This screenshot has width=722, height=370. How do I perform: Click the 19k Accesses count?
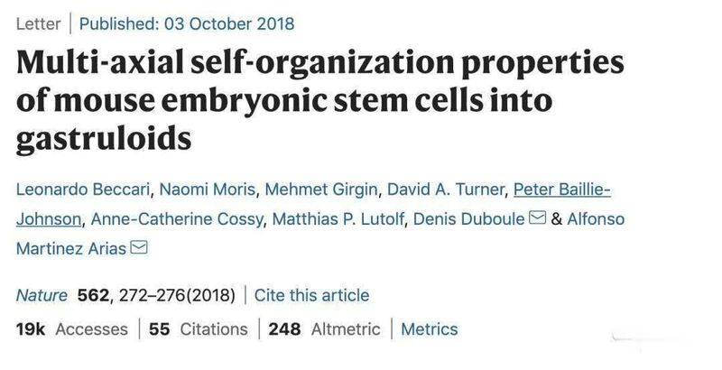click(x=72, y=329)
